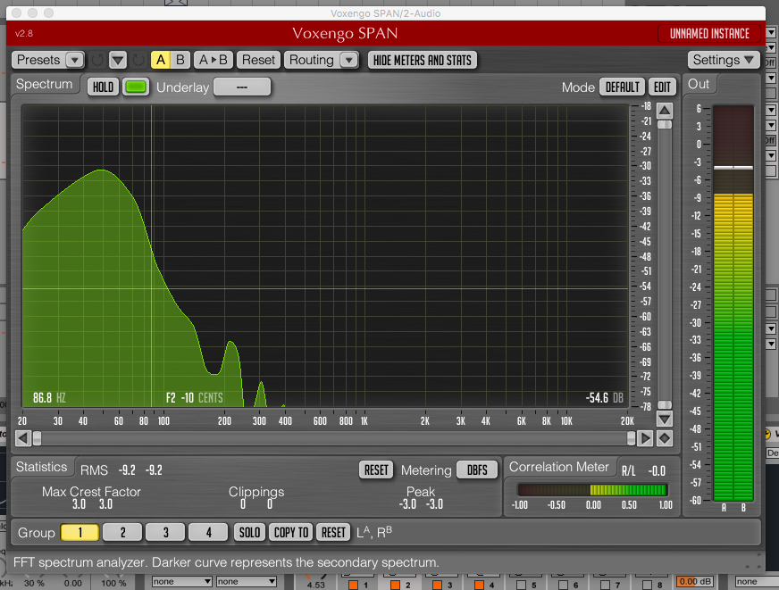This screenshot has height=590, width=779.
Task: Toggle the DBFS metering mode
Action: [x=477, y=470]
